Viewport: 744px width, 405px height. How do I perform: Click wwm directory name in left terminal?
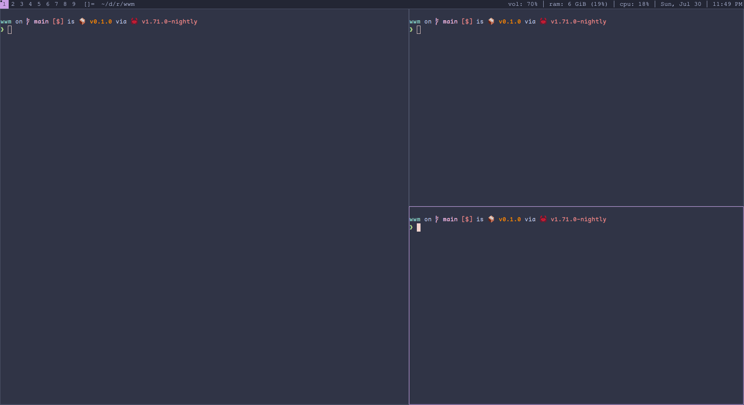point(6,21)
